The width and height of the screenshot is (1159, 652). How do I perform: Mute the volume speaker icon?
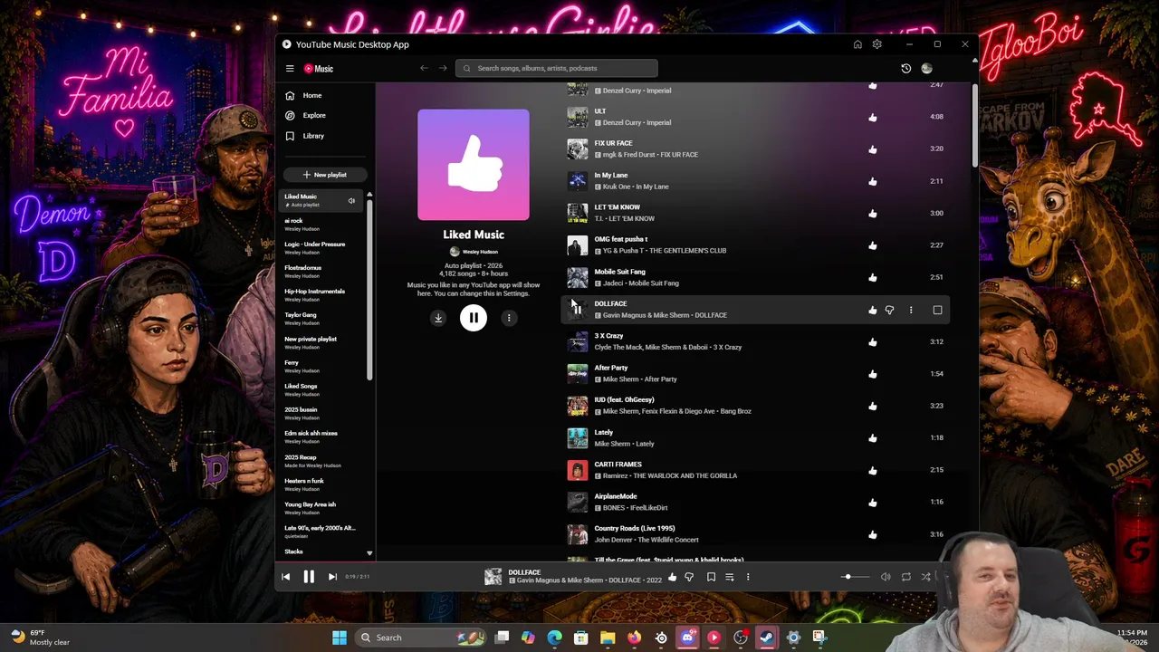(x=886, y=577)
